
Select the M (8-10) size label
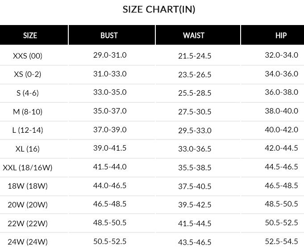click(28, 111)
